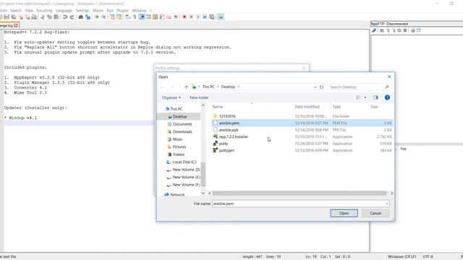Image resolution: width=463 pixels, height=260 pixels.
Task: Click the Save icon in Notepad++ toolbar
Action: click(7, 17)
